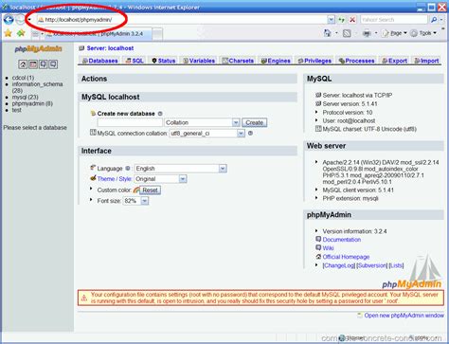Click the browser Home icon
This screenshot has height=344, width=449.
click(x=328, y=33)
